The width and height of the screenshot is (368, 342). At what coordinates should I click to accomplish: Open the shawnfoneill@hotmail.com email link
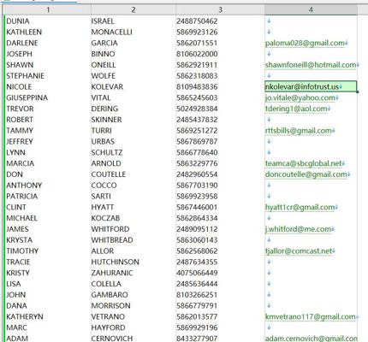tap(311, 65)
